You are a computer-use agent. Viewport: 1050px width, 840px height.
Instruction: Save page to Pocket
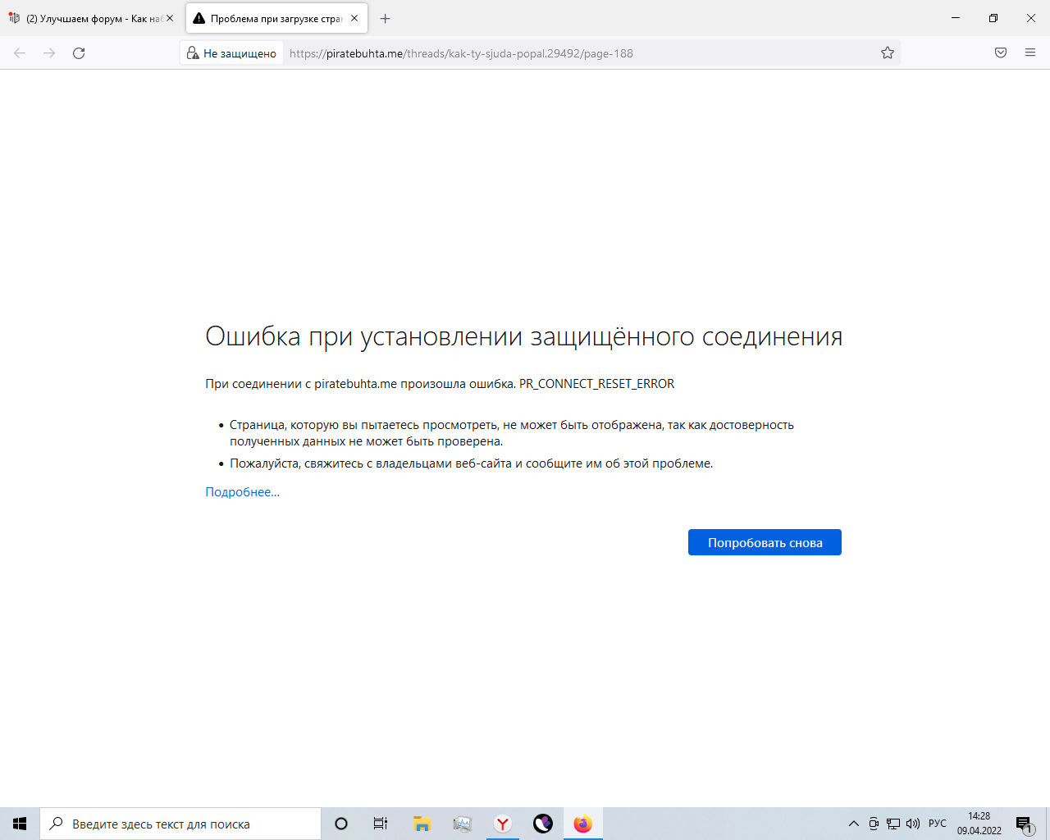[1001, 53]
